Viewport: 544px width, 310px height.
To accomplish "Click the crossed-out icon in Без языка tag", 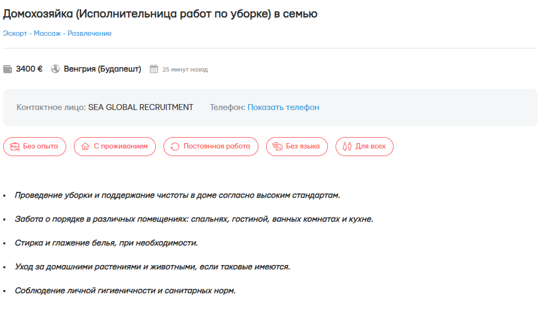I will coord(277,146).
